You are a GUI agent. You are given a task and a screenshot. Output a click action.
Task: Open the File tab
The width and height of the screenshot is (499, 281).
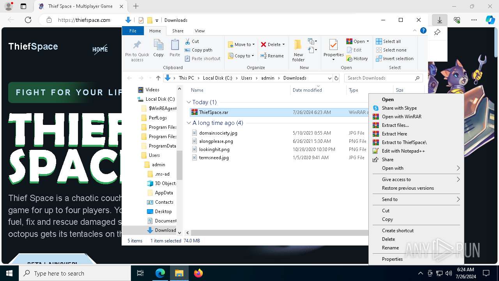click(x=133, y=31)
